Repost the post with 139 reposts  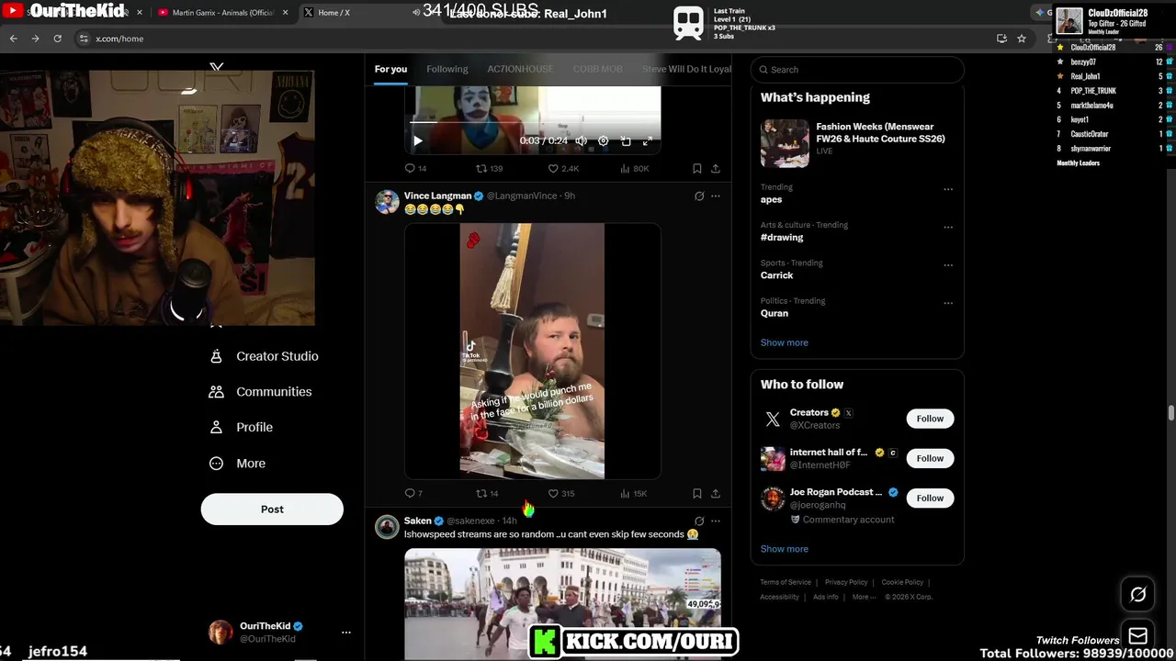click(489, 169)
